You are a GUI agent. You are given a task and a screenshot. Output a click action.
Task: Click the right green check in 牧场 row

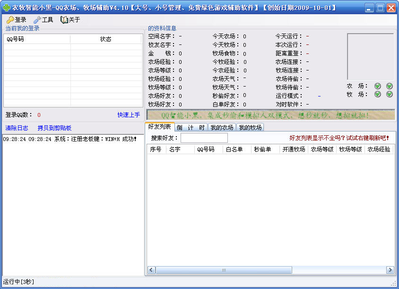coord(390,94)
